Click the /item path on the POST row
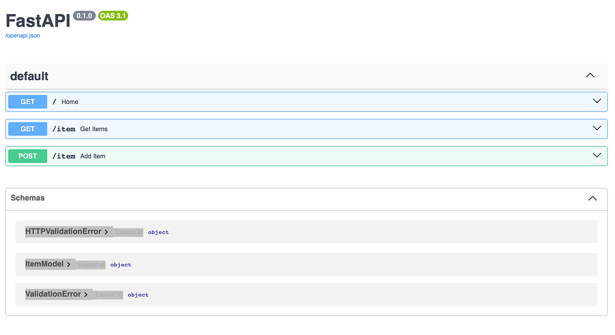The height and width of the screenshot is (335, 615). tap(64, 156)
